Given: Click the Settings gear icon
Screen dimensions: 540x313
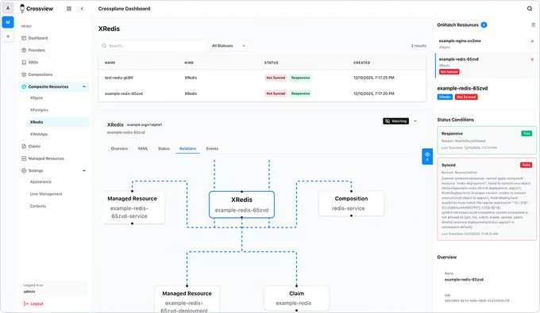Looking at the screenshot, I should 24,170.
